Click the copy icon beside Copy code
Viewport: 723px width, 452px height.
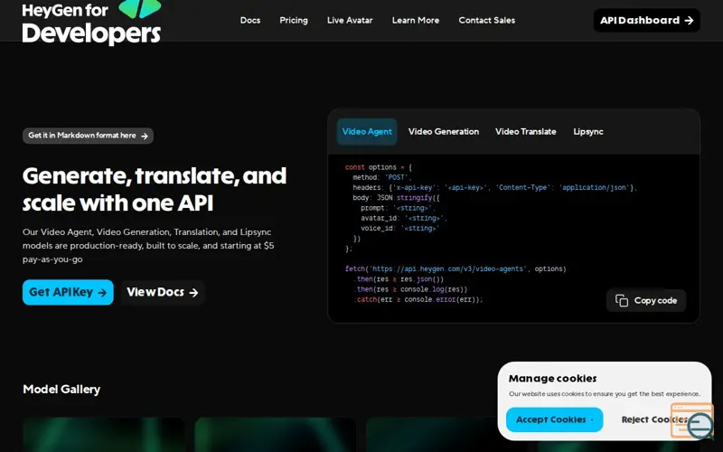pyautogui.click(x=622, y=300)
